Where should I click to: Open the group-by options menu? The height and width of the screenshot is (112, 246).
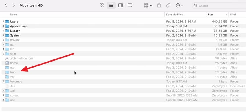tap(148, 6)
